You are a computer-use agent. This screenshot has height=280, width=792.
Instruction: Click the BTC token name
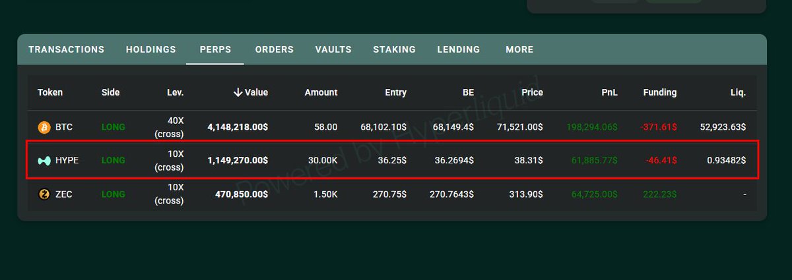point(64,126)
